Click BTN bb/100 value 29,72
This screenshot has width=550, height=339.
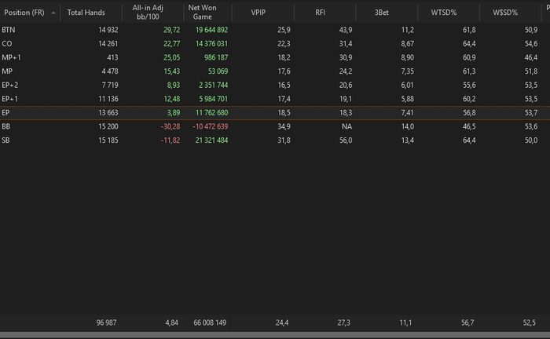tap(171, 30)
